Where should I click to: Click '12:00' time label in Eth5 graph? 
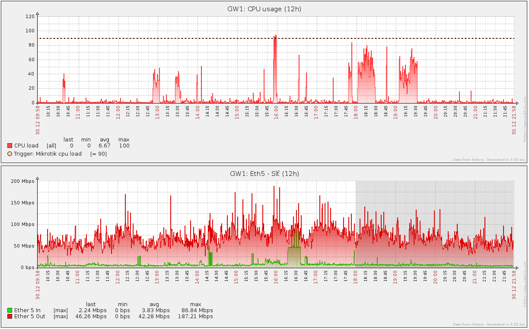point(117,276)
